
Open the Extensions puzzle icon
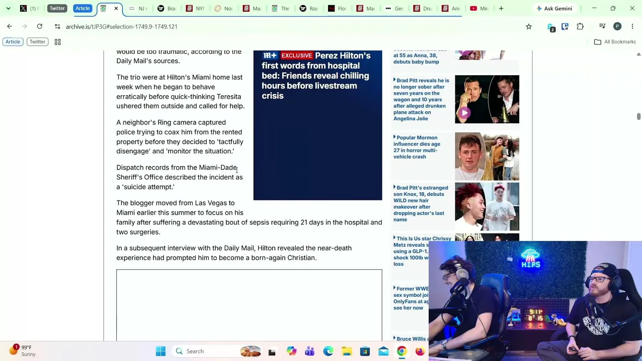(580, 27)
